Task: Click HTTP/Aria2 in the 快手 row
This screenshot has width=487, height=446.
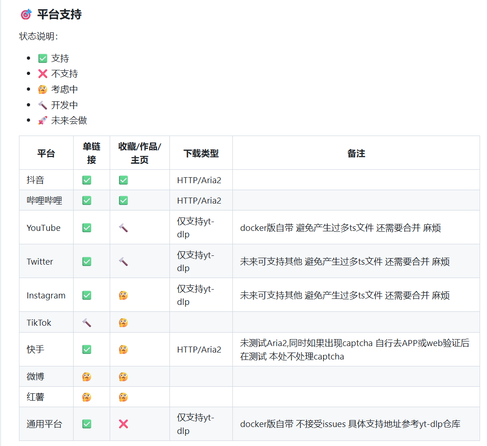Action: click(199, 349)
